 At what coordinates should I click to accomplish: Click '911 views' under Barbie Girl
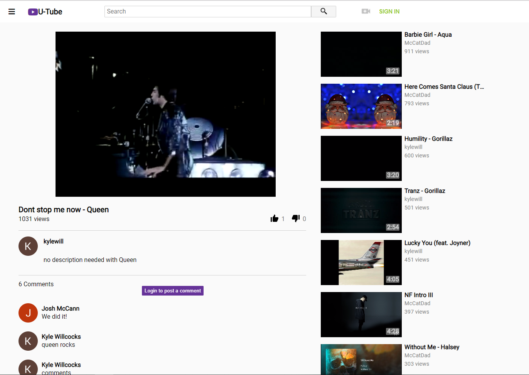[x=417, y=52]
